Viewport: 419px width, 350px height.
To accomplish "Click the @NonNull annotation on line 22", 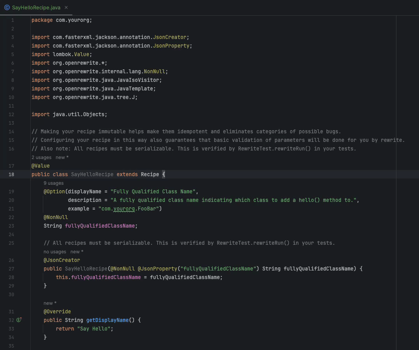I will [56, 217].
